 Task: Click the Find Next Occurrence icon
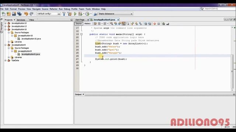(119, 23)
